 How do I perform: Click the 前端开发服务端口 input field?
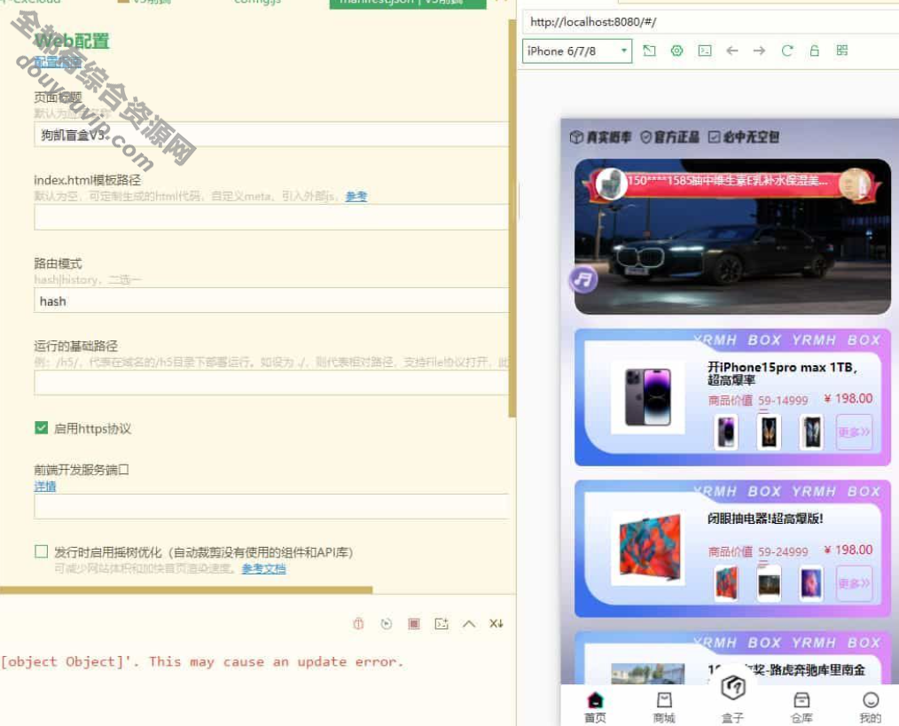click(271, 507)
